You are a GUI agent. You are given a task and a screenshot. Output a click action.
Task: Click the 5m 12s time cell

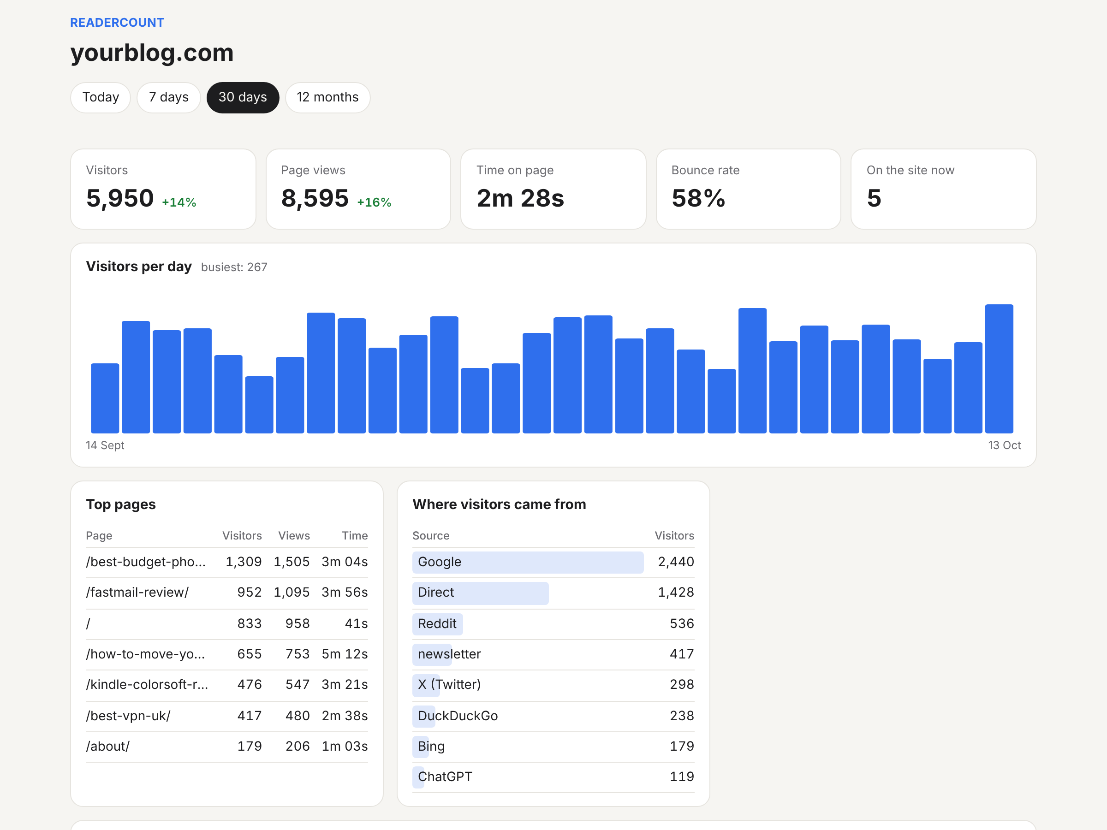coord(345,654)
